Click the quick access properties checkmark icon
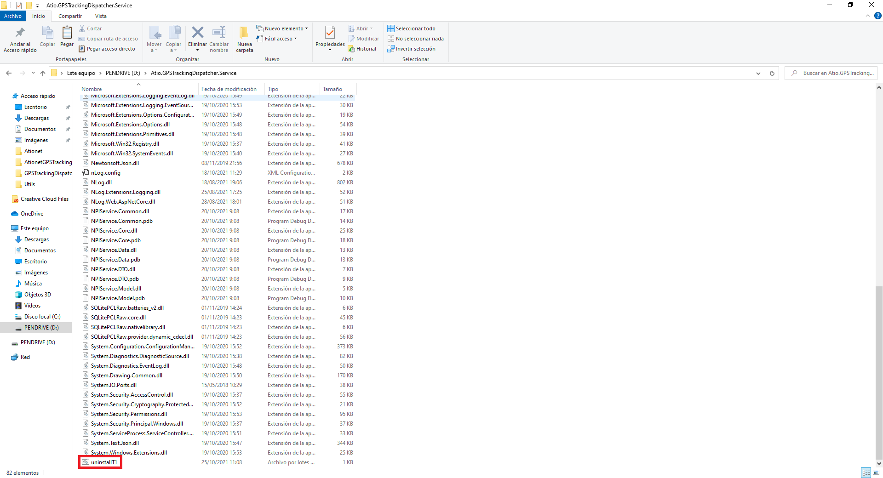The image size is (883, 478). pyautogui.click(x=19, y=6)
